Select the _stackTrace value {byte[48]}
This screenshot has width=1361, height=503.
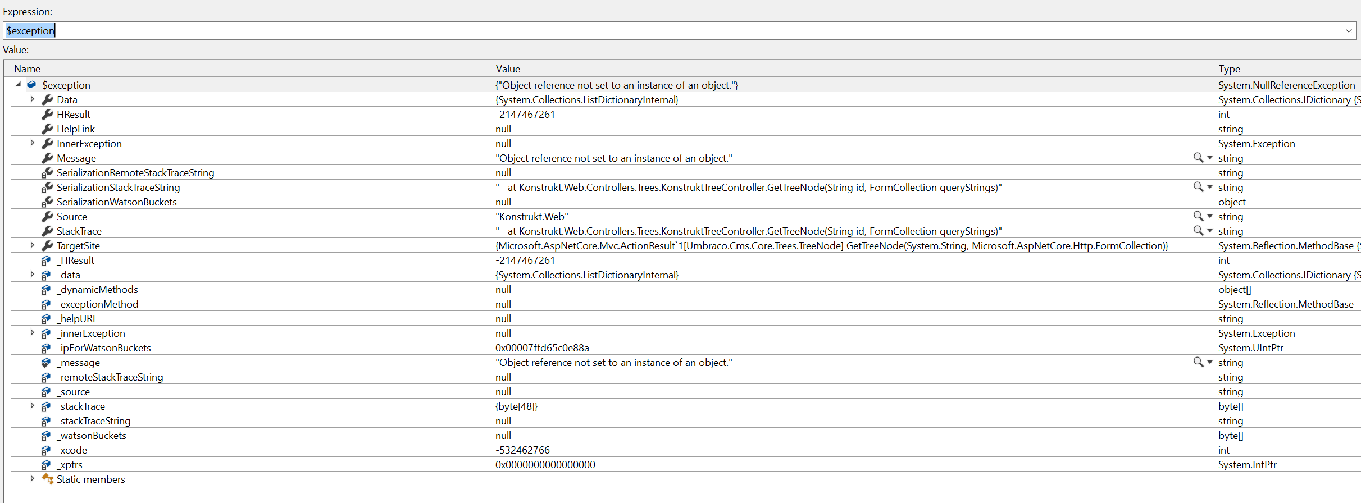(x=516, y=406)
